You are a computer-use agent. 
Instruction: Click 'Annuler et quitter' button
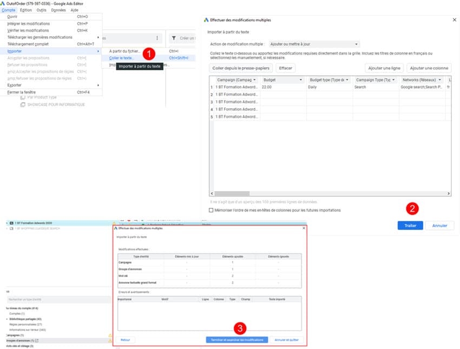tap(286, 340)
